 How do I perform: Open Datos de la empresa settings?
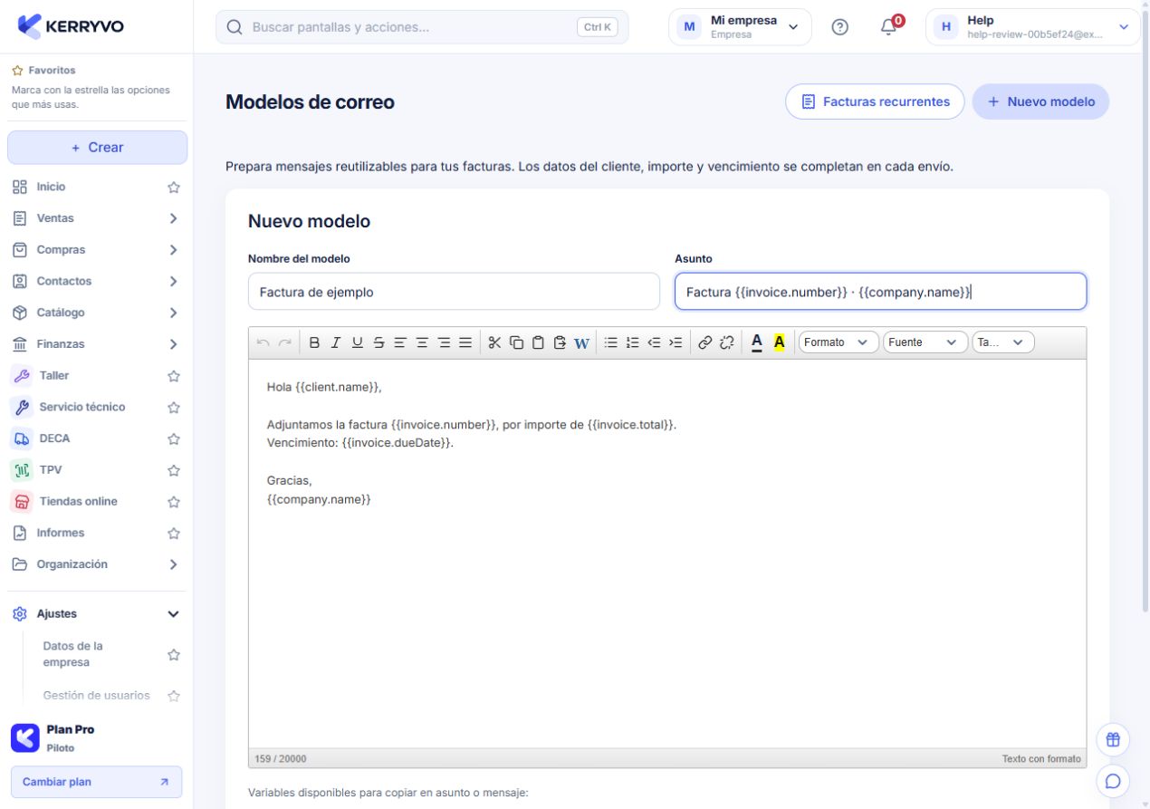pyautogui.click(x=73, y=654)
